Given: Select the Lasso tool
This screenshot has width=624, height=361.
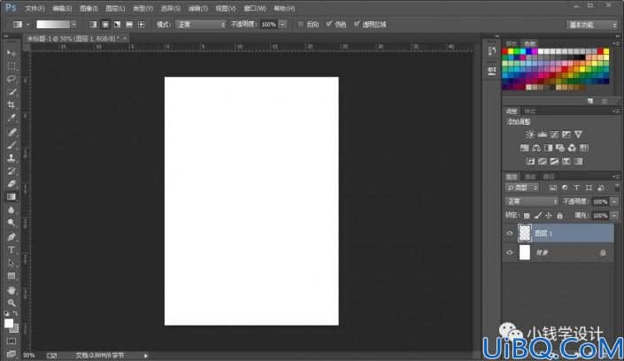Looking at the screenshot, I should click(x=12, y=79).
